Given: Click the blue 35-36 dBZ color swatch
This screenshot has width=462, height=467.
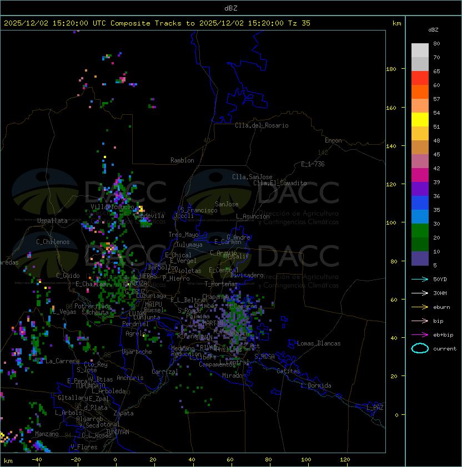Looking at the screenshot, I should click(420, 203).
